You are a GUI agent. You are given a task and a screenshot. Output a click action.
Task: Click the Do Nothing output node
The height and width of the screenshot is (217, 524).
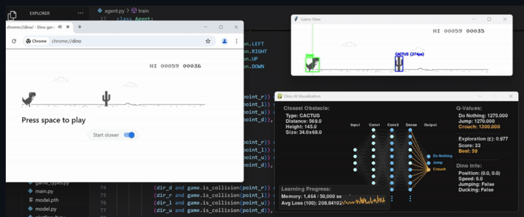point(428,156)
